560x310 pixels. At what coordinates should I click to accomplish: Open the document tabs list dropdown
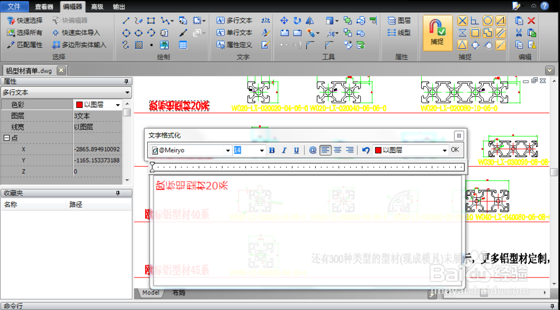[550, 71]
